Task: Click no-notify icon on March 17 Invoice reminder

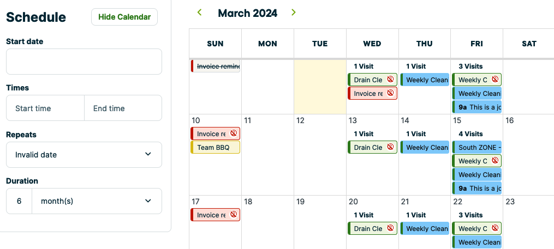Action: tap(234, 215)
